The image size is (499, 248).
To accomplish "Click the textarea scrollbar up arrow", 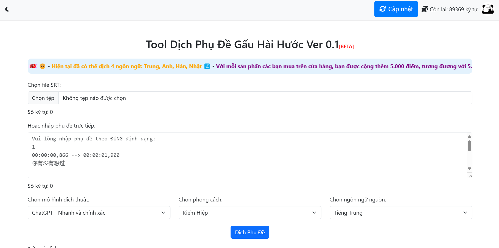I will [469, 136].
